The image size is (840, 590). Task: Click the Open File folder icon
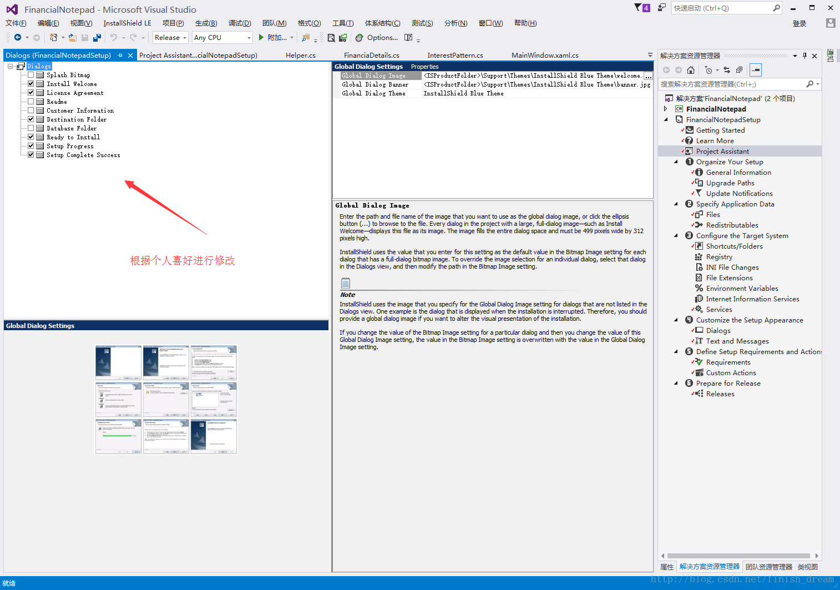point(72,37)
